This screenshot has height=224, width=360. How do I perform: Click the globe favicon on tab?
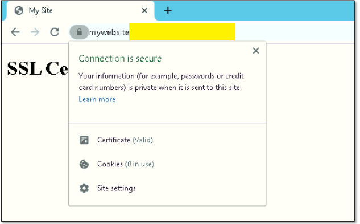pyautogui.click(x=19, y=11)
